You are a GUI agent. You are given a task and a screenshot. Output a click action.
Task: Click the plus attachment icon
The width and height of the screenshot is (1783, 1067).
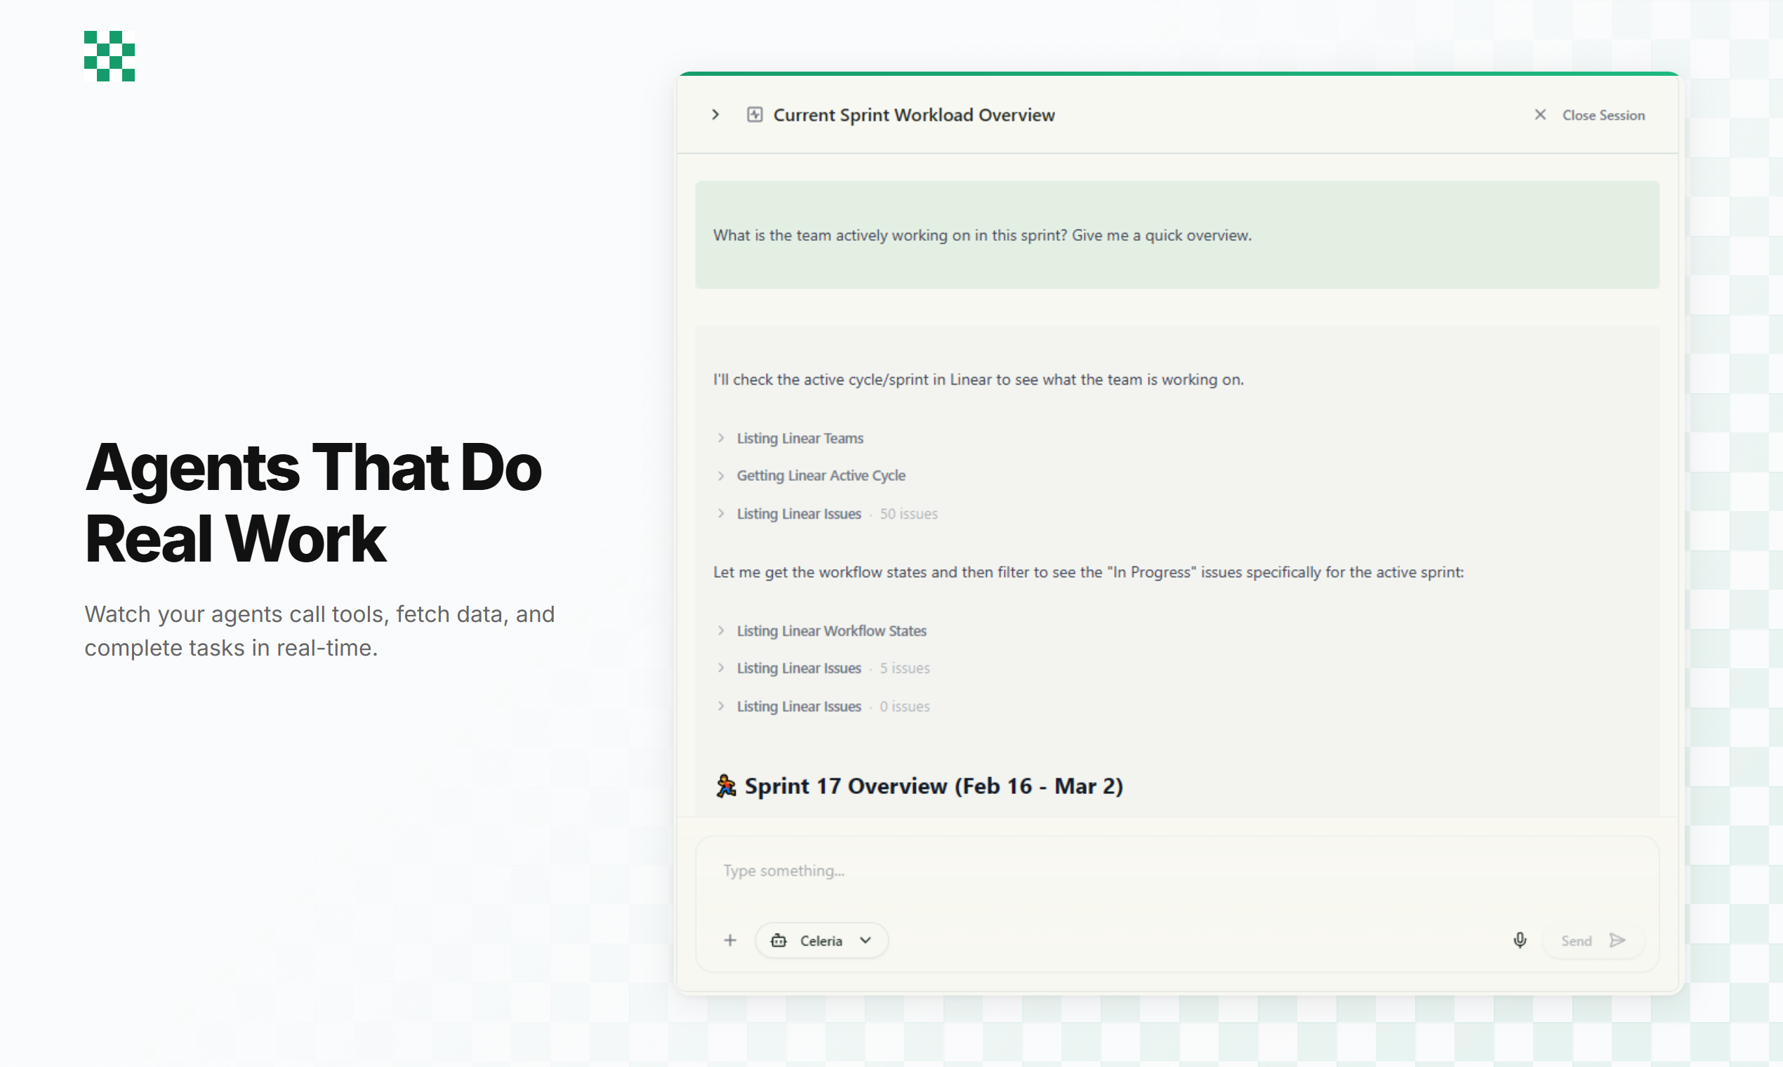(730, 941)
